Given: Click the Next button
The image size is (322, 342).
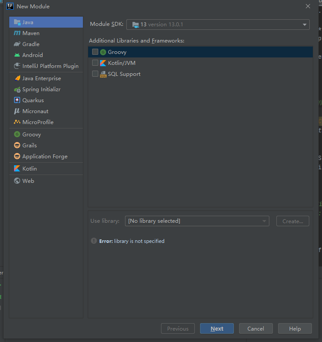Looking at the screenshot, I should tap(217, 328).
